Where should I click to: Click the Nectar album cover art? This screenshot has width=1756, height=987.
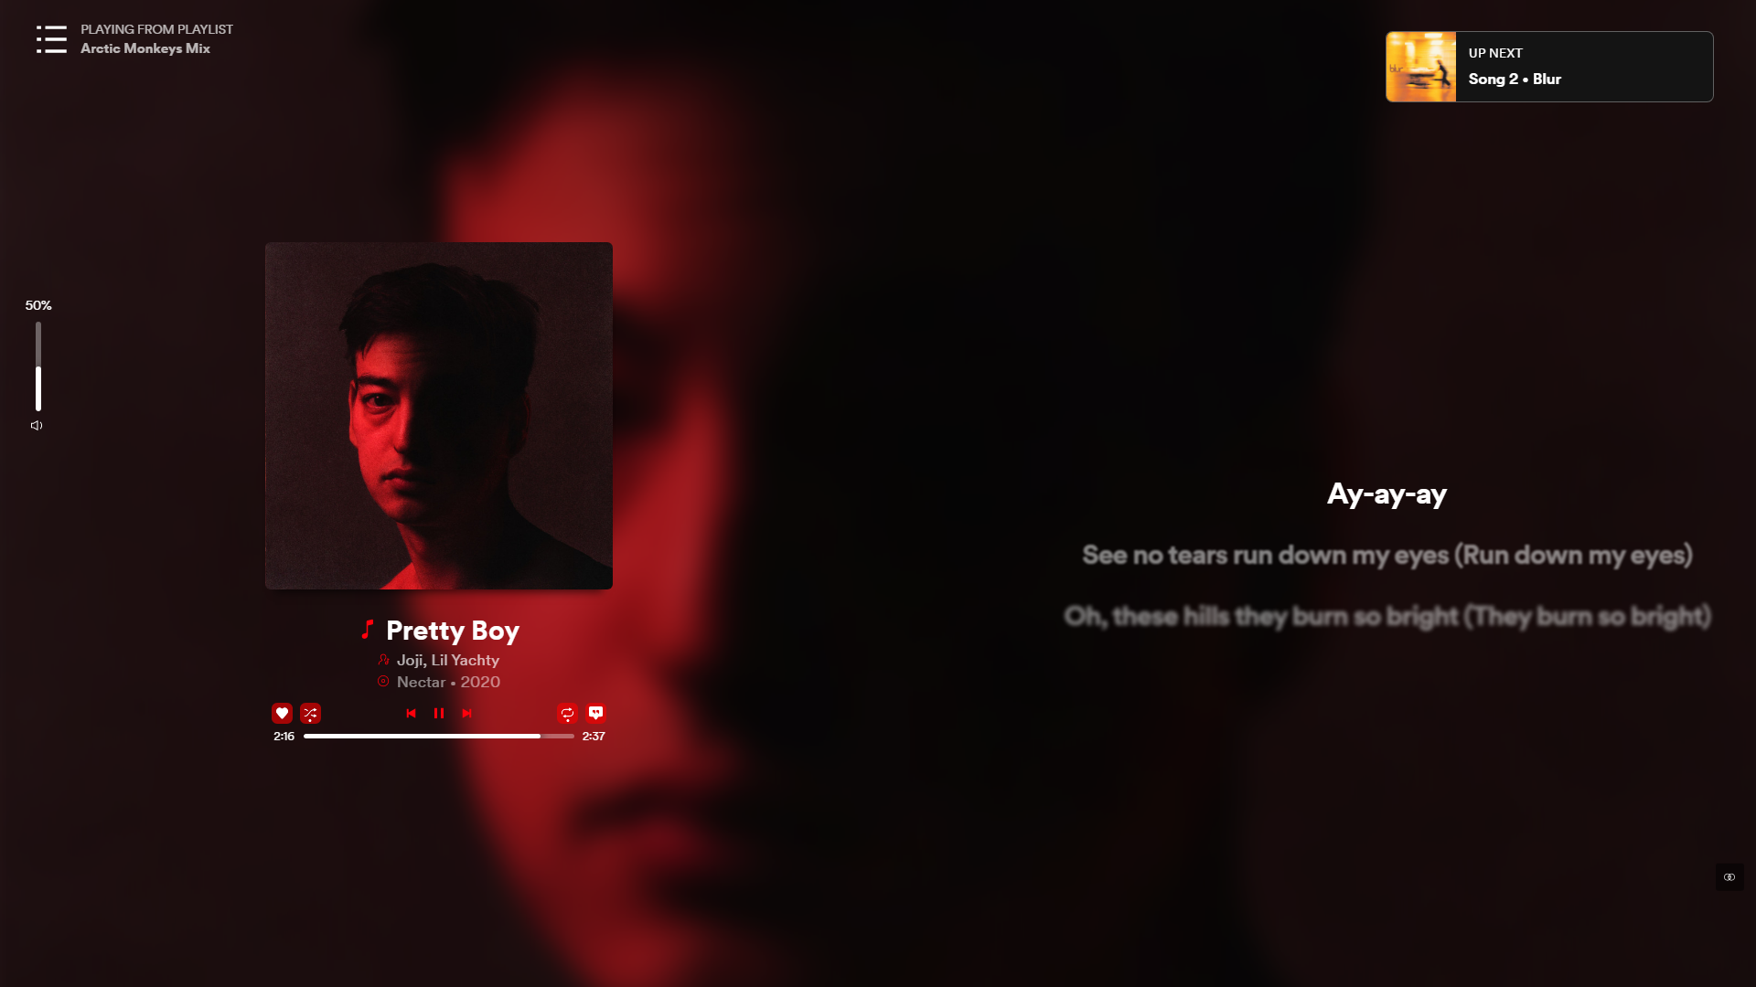(x=439, y=416)
